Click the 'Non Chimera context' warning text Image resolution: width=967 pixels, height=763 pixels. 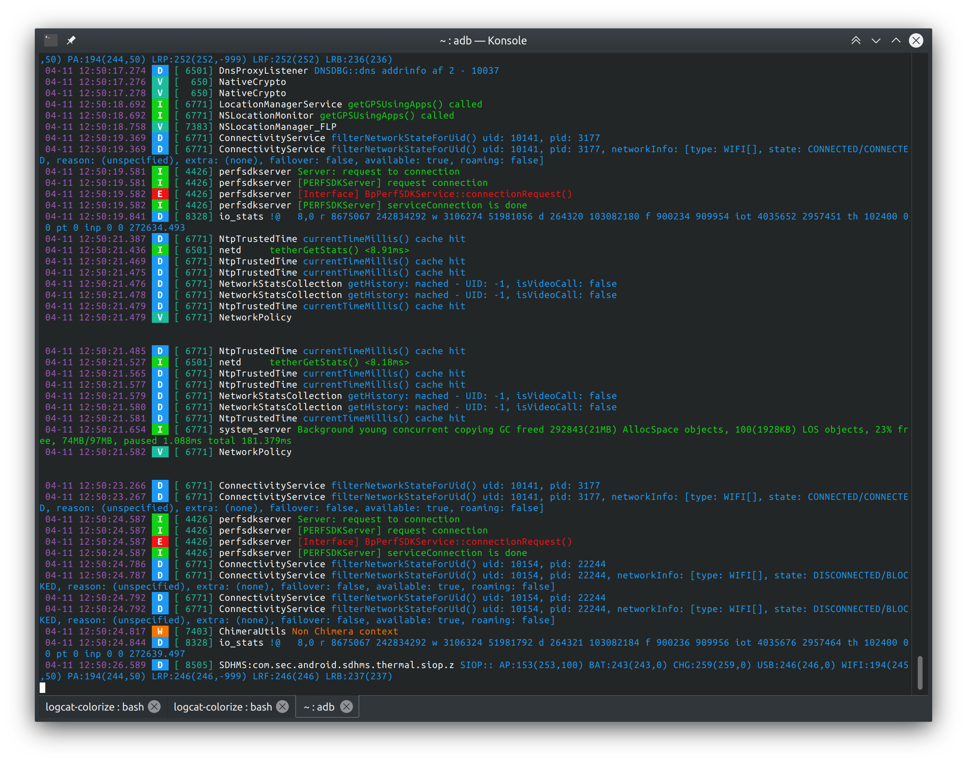[344, 631]
